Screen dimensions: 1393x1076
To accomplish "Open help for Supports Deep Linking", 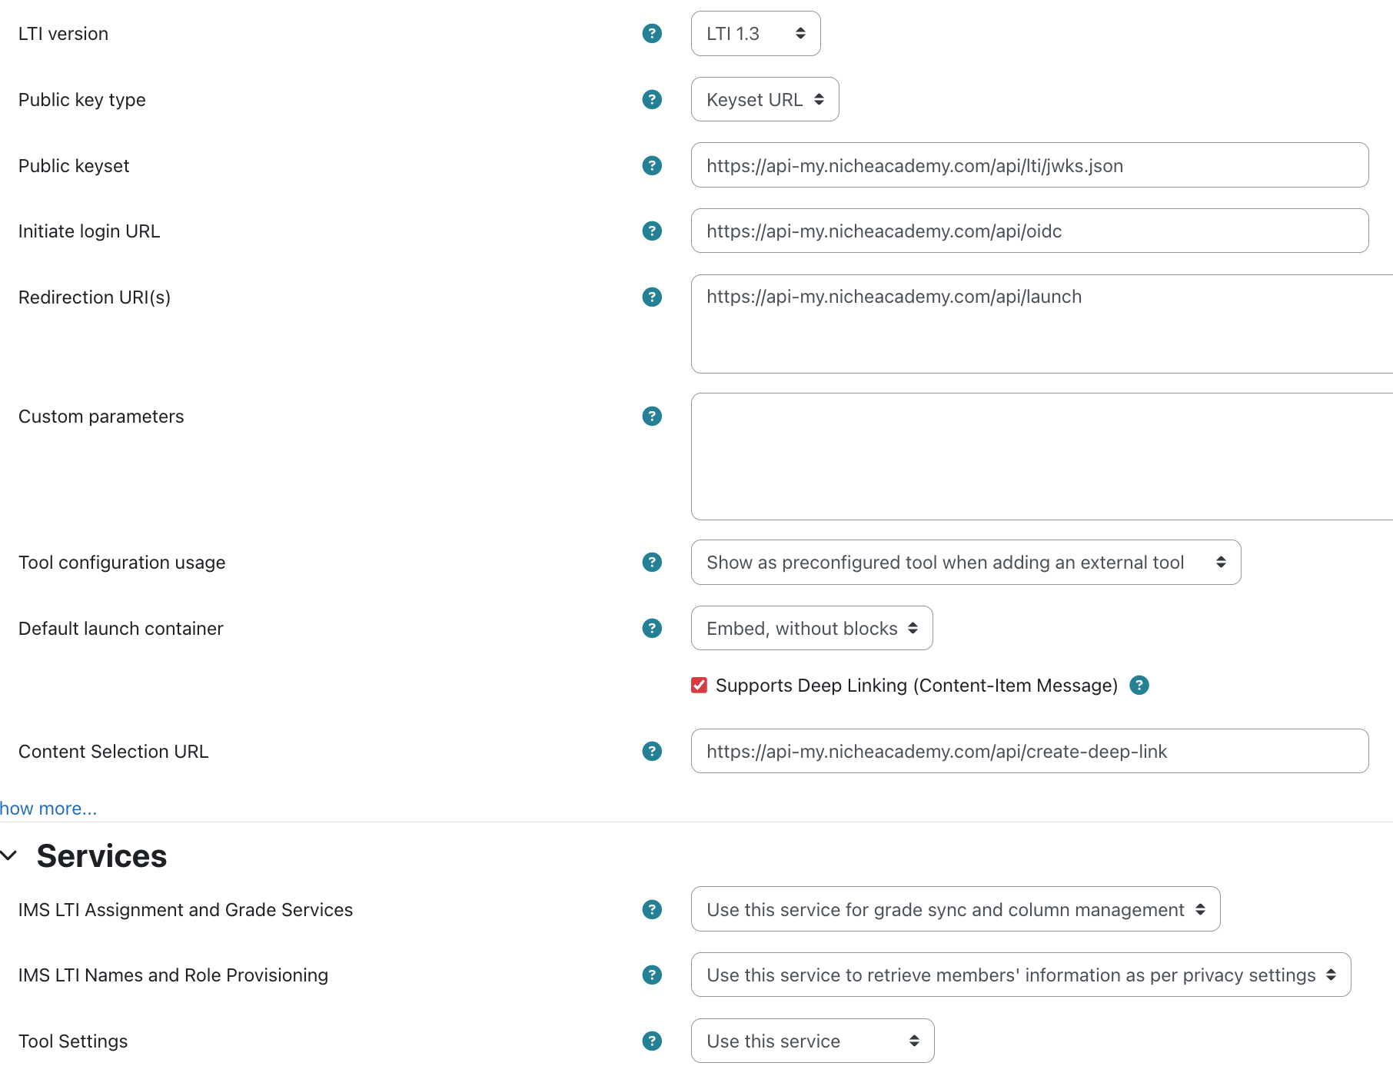I will (x=1139, y=686).
